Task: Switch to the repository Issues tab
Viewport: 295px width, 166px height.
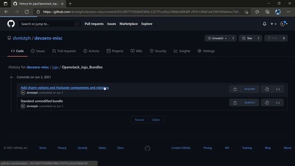Action: coord(38,51)
